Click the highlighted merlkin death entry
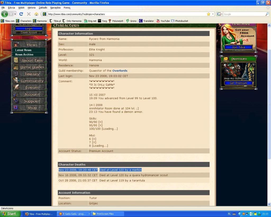This screenshot has height=217, width=271. point(134,170)
